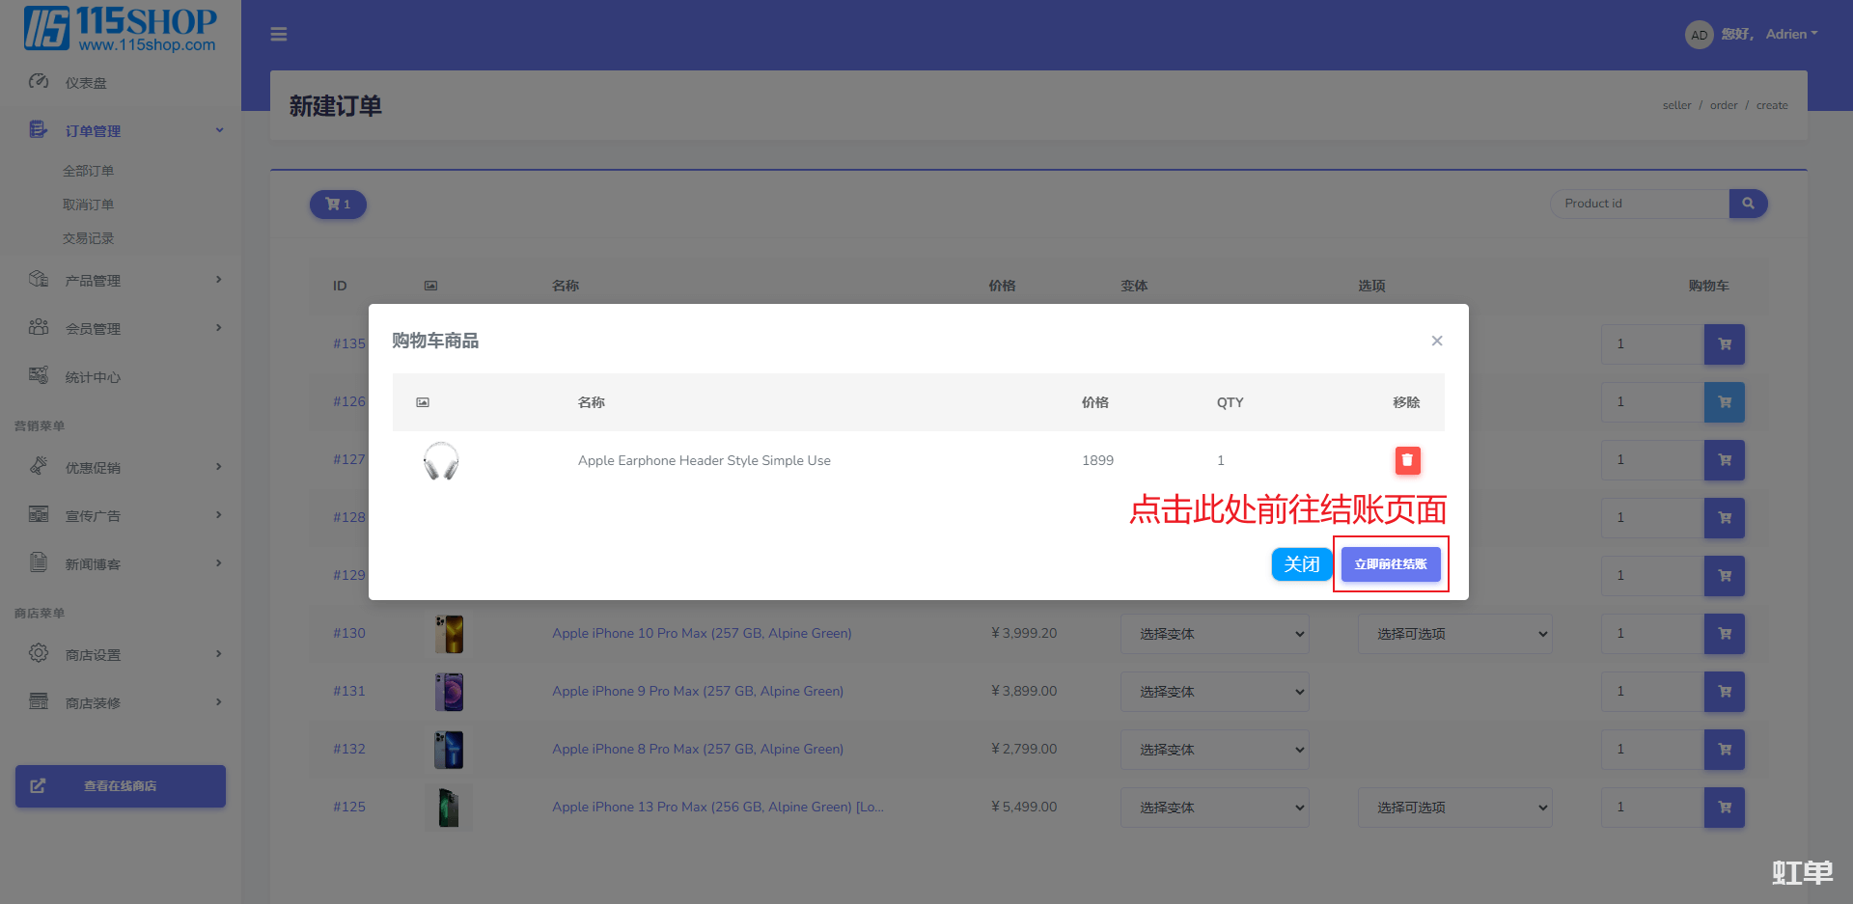Click 立即前往结账 checkout button
Image resolution: width=1853 pixels, height=904 pixels.
[x=1391, y=564]
